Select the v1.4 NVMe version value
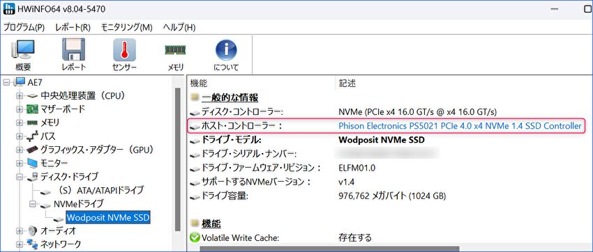 click(347, 182)
